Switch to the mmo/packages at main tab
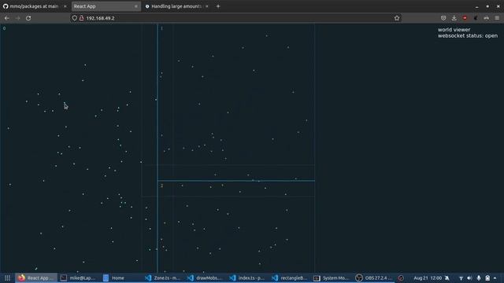This screenshot has width=504, height=283. [x=35, y=6]
